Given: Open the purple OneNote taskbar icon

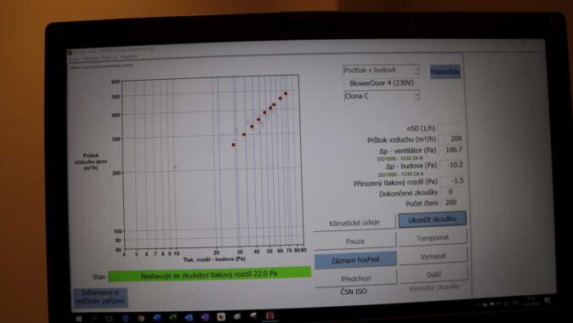Looking at the screenshot, I should pos(205,317).
